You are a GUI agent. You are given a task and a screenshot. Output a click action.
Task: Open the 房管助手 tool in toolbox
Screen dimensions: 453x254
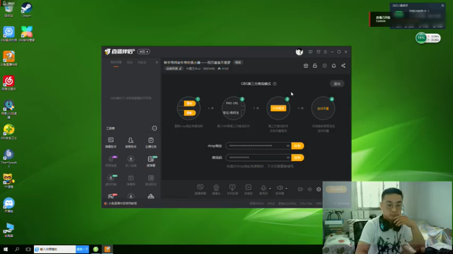tap(131, 143)
